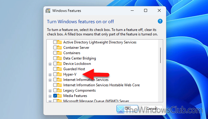Click the Legacy Components folder icon
The height and width of the screenshot is (119, 208).
tap(59, 90)
